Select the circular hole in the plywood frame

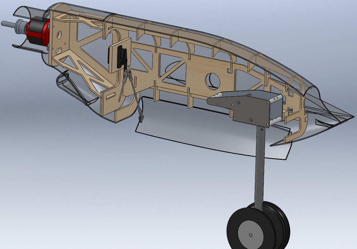212,81
